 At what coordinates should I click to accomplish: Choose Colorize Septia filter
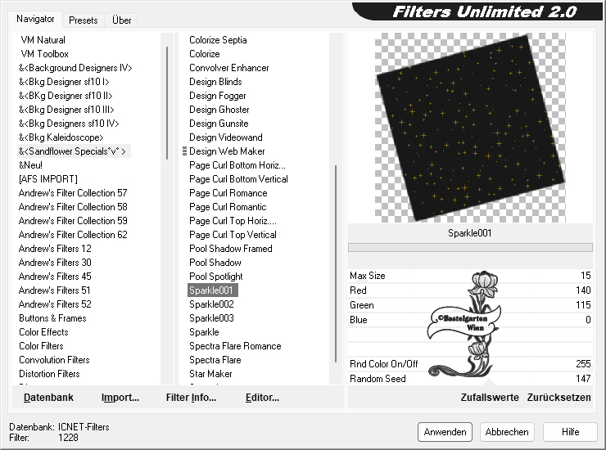point(218,40)
